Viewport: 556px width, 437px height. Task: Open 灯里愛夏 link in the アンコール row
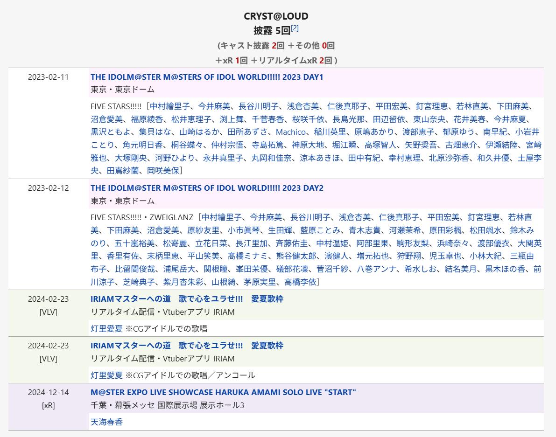click(106, 375)
